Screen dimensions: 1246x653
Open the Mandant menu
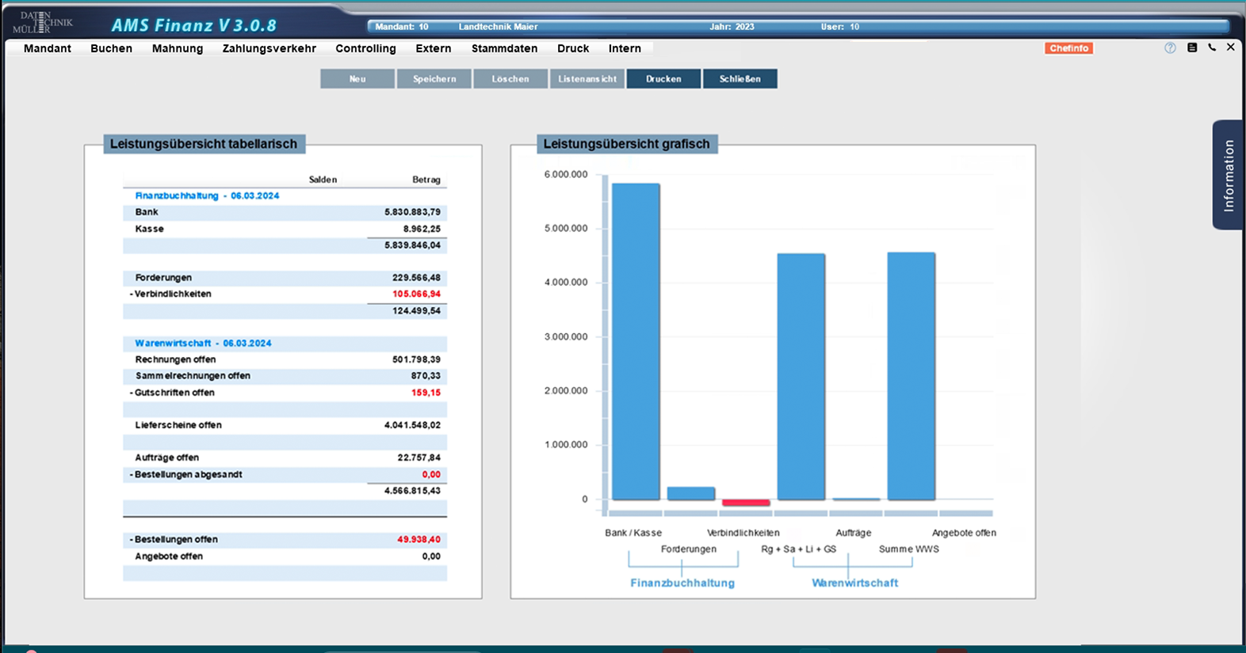[x=48, y=48]
